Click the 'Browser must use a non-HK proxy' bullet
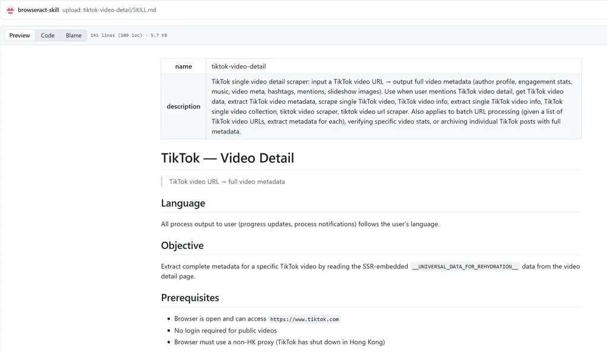 (280, 342)
